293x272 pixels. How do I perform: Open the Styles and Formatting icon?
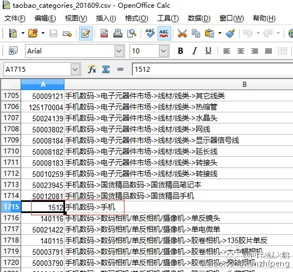click(13, 51)
